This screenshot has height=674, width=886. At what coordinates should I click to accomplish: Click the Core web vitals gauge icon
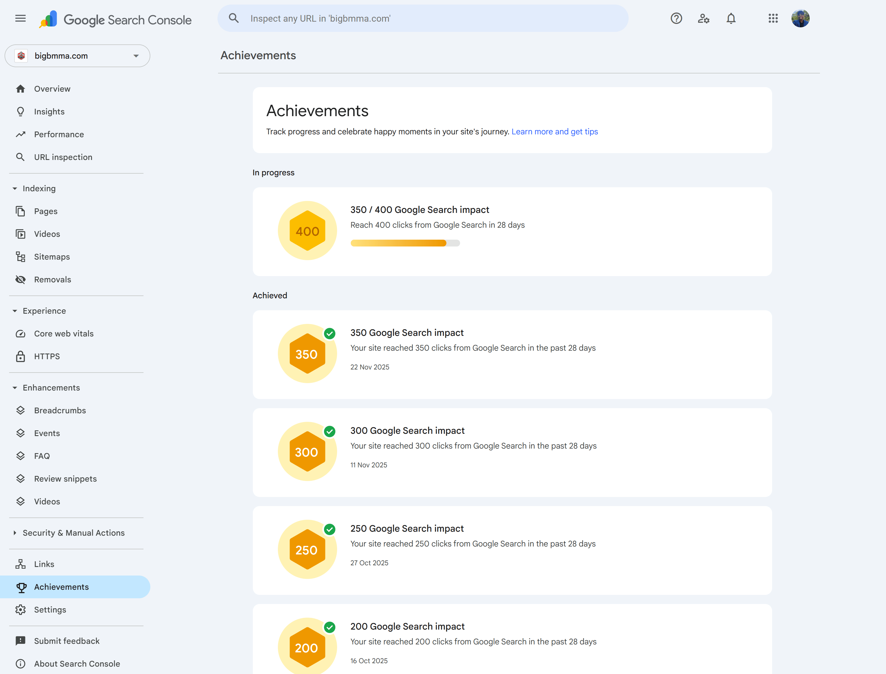tap(20, 334)
